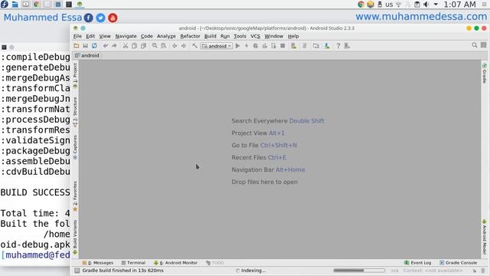
Task: Click the lock icon in status bar
Action: (475, 271)
